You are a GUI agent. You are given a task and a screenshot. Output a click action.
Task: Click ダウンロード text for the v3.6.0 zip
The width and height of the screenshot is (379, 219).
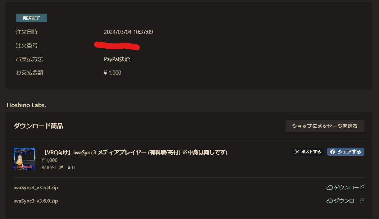[x=349, y=201]
